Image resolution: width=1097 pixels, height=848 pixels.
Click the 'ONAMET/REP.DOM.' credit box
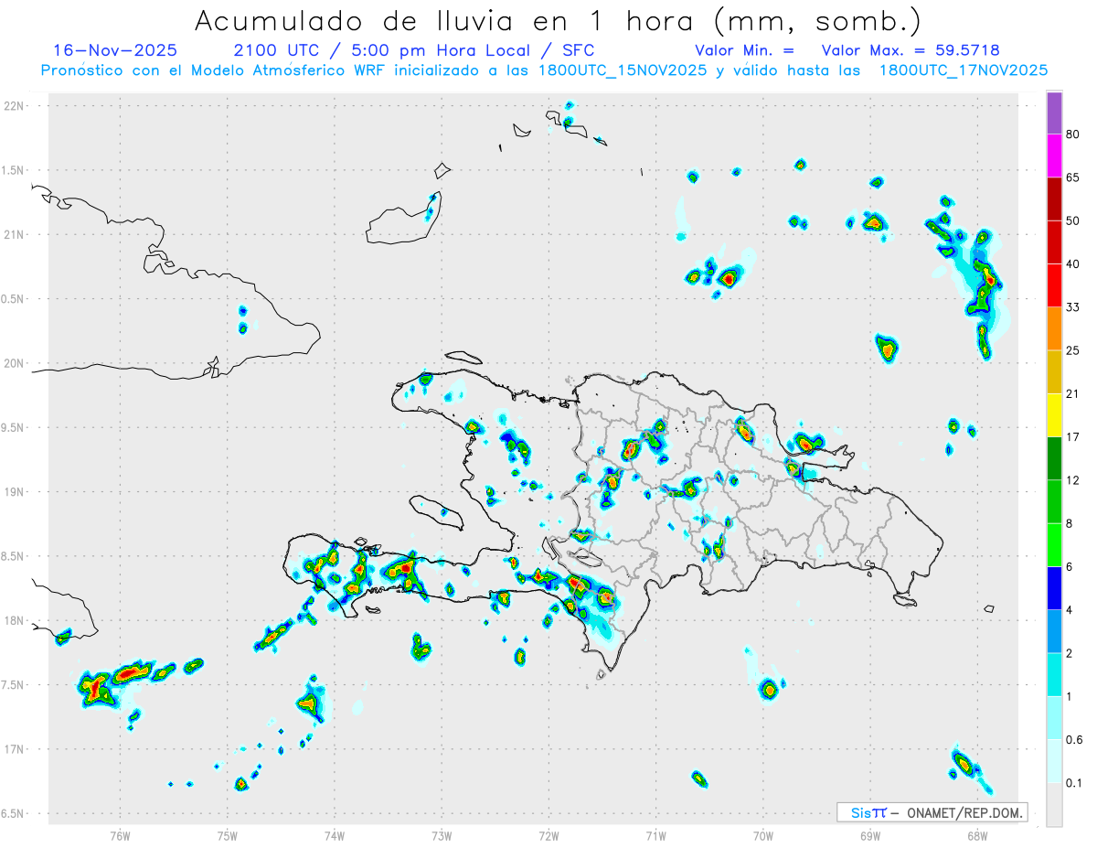[932, 812]
